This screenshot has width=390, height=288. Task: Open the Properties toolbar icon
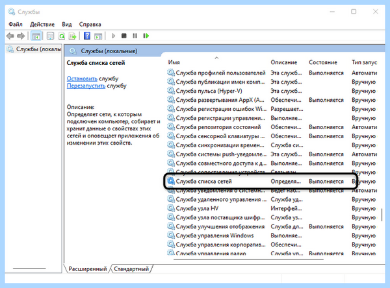[x=51, y=36]
